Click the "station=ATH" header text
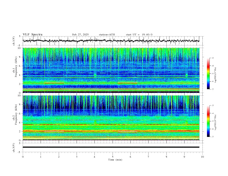Image resolution: width=228 pixels, height=176 pixels. click(107, 35)
